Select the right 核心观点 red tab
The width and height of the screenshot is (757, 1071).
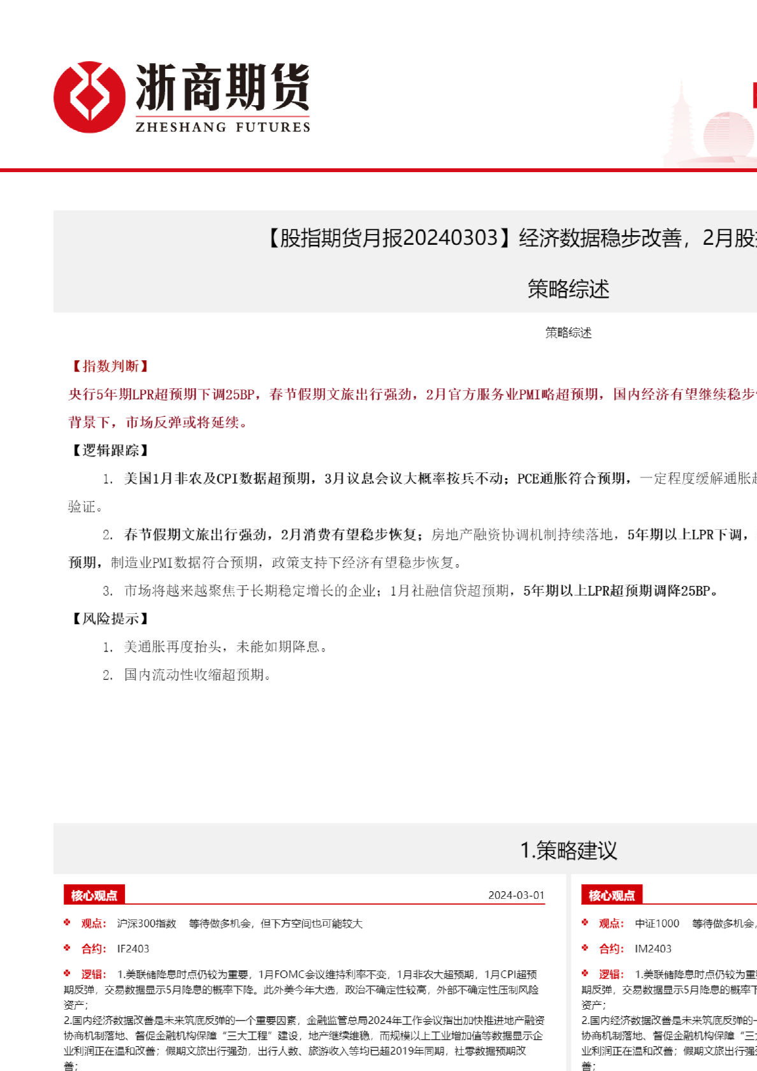[x=611, y=895]
